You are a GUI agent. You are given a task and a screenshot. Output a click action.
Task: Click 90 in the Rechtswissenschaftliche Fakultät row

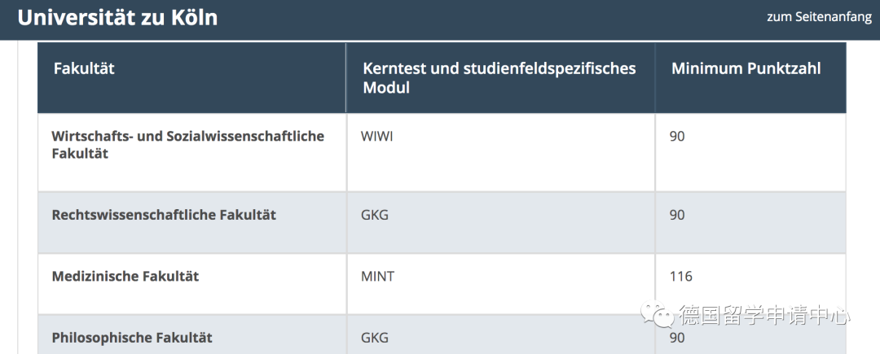(677, 215)
